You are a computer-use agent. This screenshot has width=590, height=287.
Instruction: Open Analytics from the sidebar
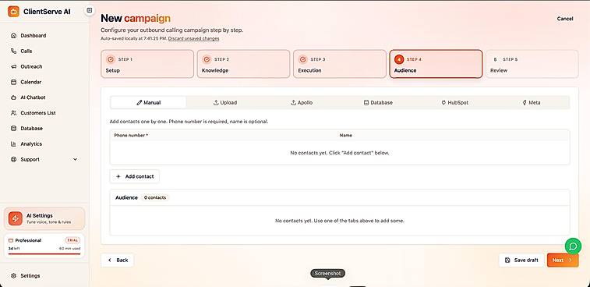tap(44, 143)
